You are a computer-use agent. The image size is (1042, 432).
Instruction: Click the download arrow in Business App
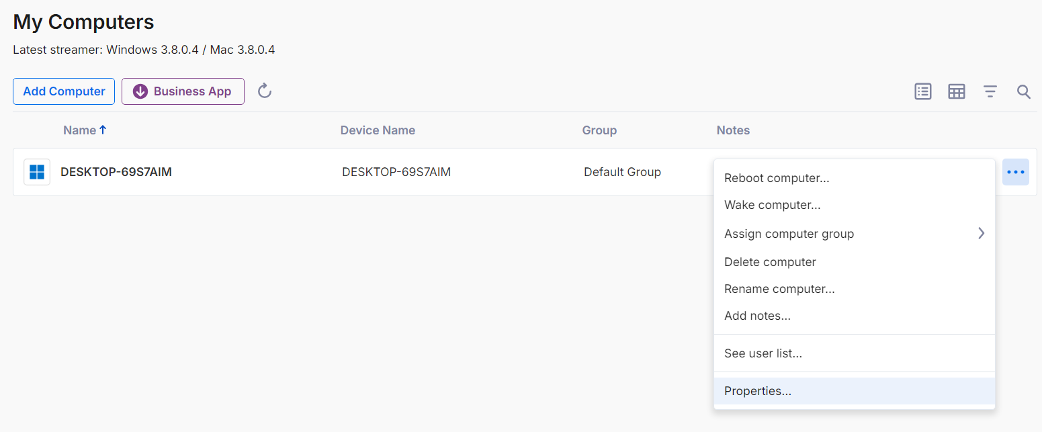140,91
